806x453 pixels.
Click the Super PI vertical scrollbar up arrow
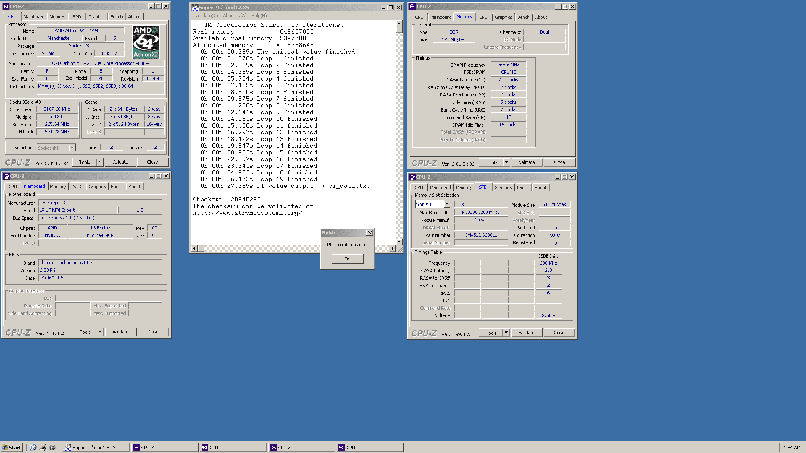pyautogui.click(x=399, y=23)
